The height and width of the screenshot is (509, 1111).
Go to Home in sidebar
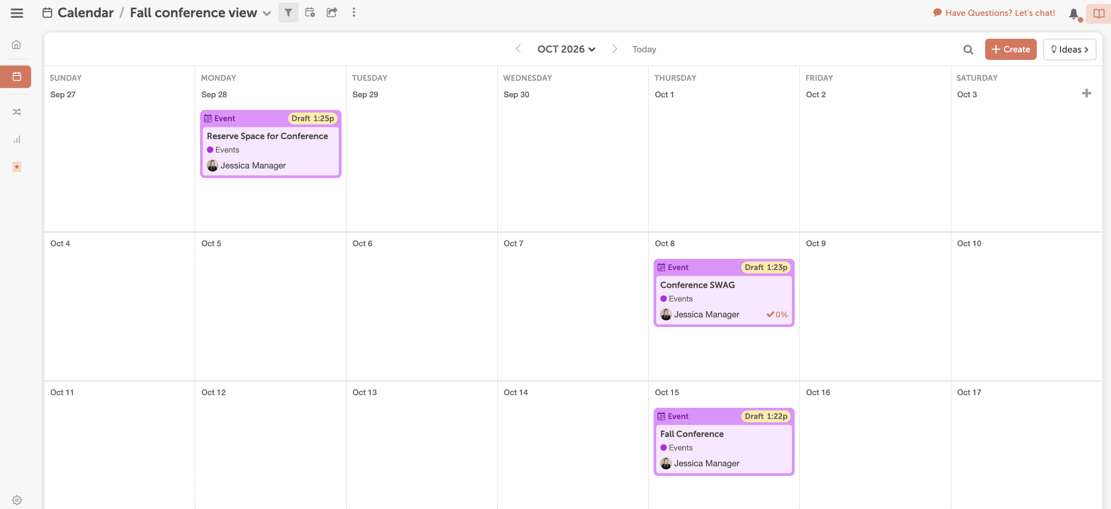[16, 45]
